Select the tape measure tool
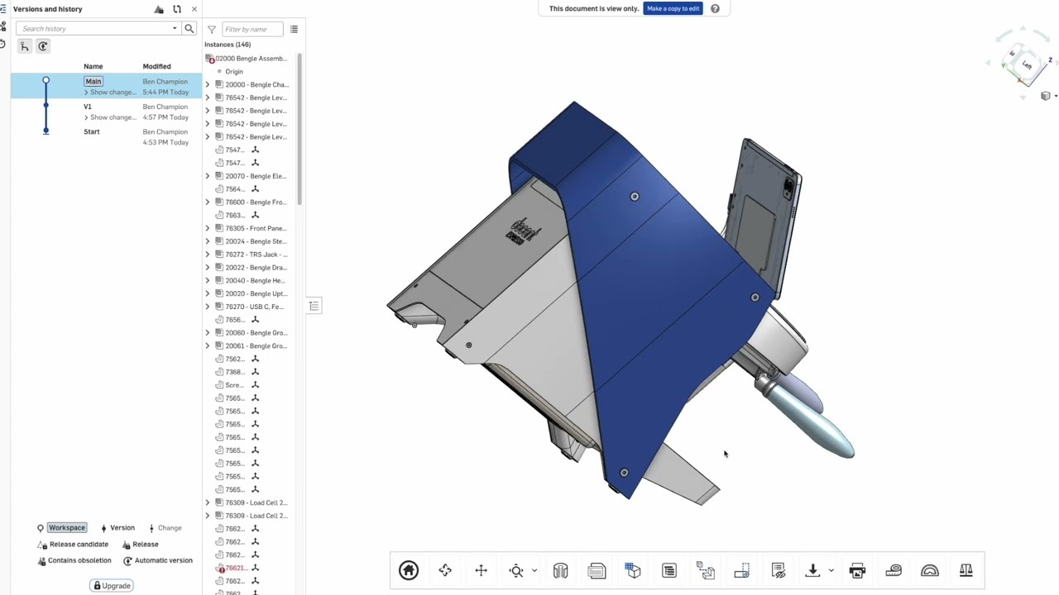The width and height of the screenshot is (1059, 595). pyautogui.click(x=894, y=570)
